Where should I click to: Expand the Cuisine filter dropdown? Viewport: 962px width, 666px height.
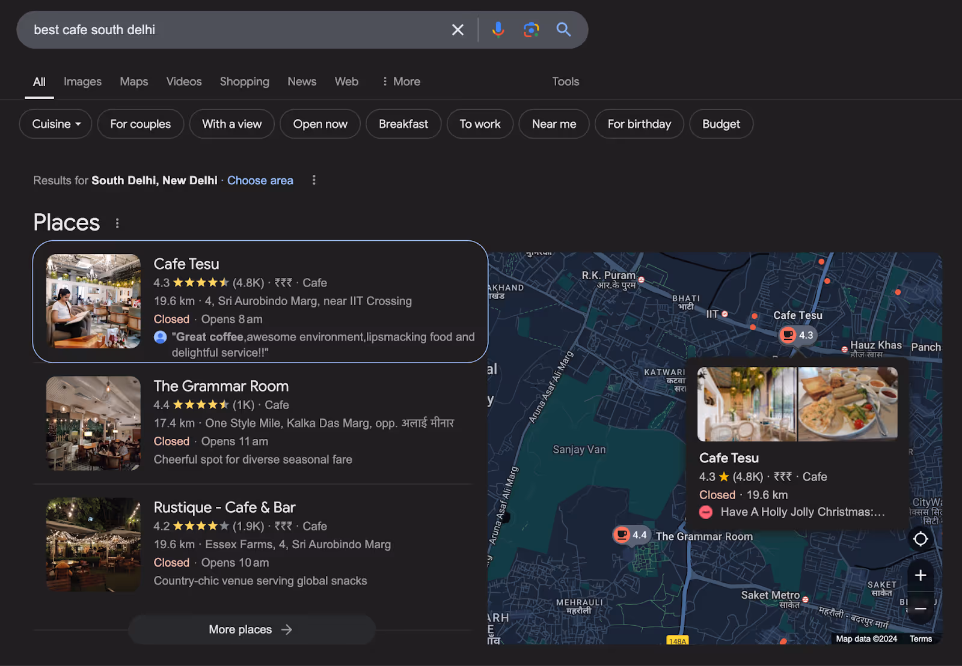pyautogui.click(x=56, y=124)
